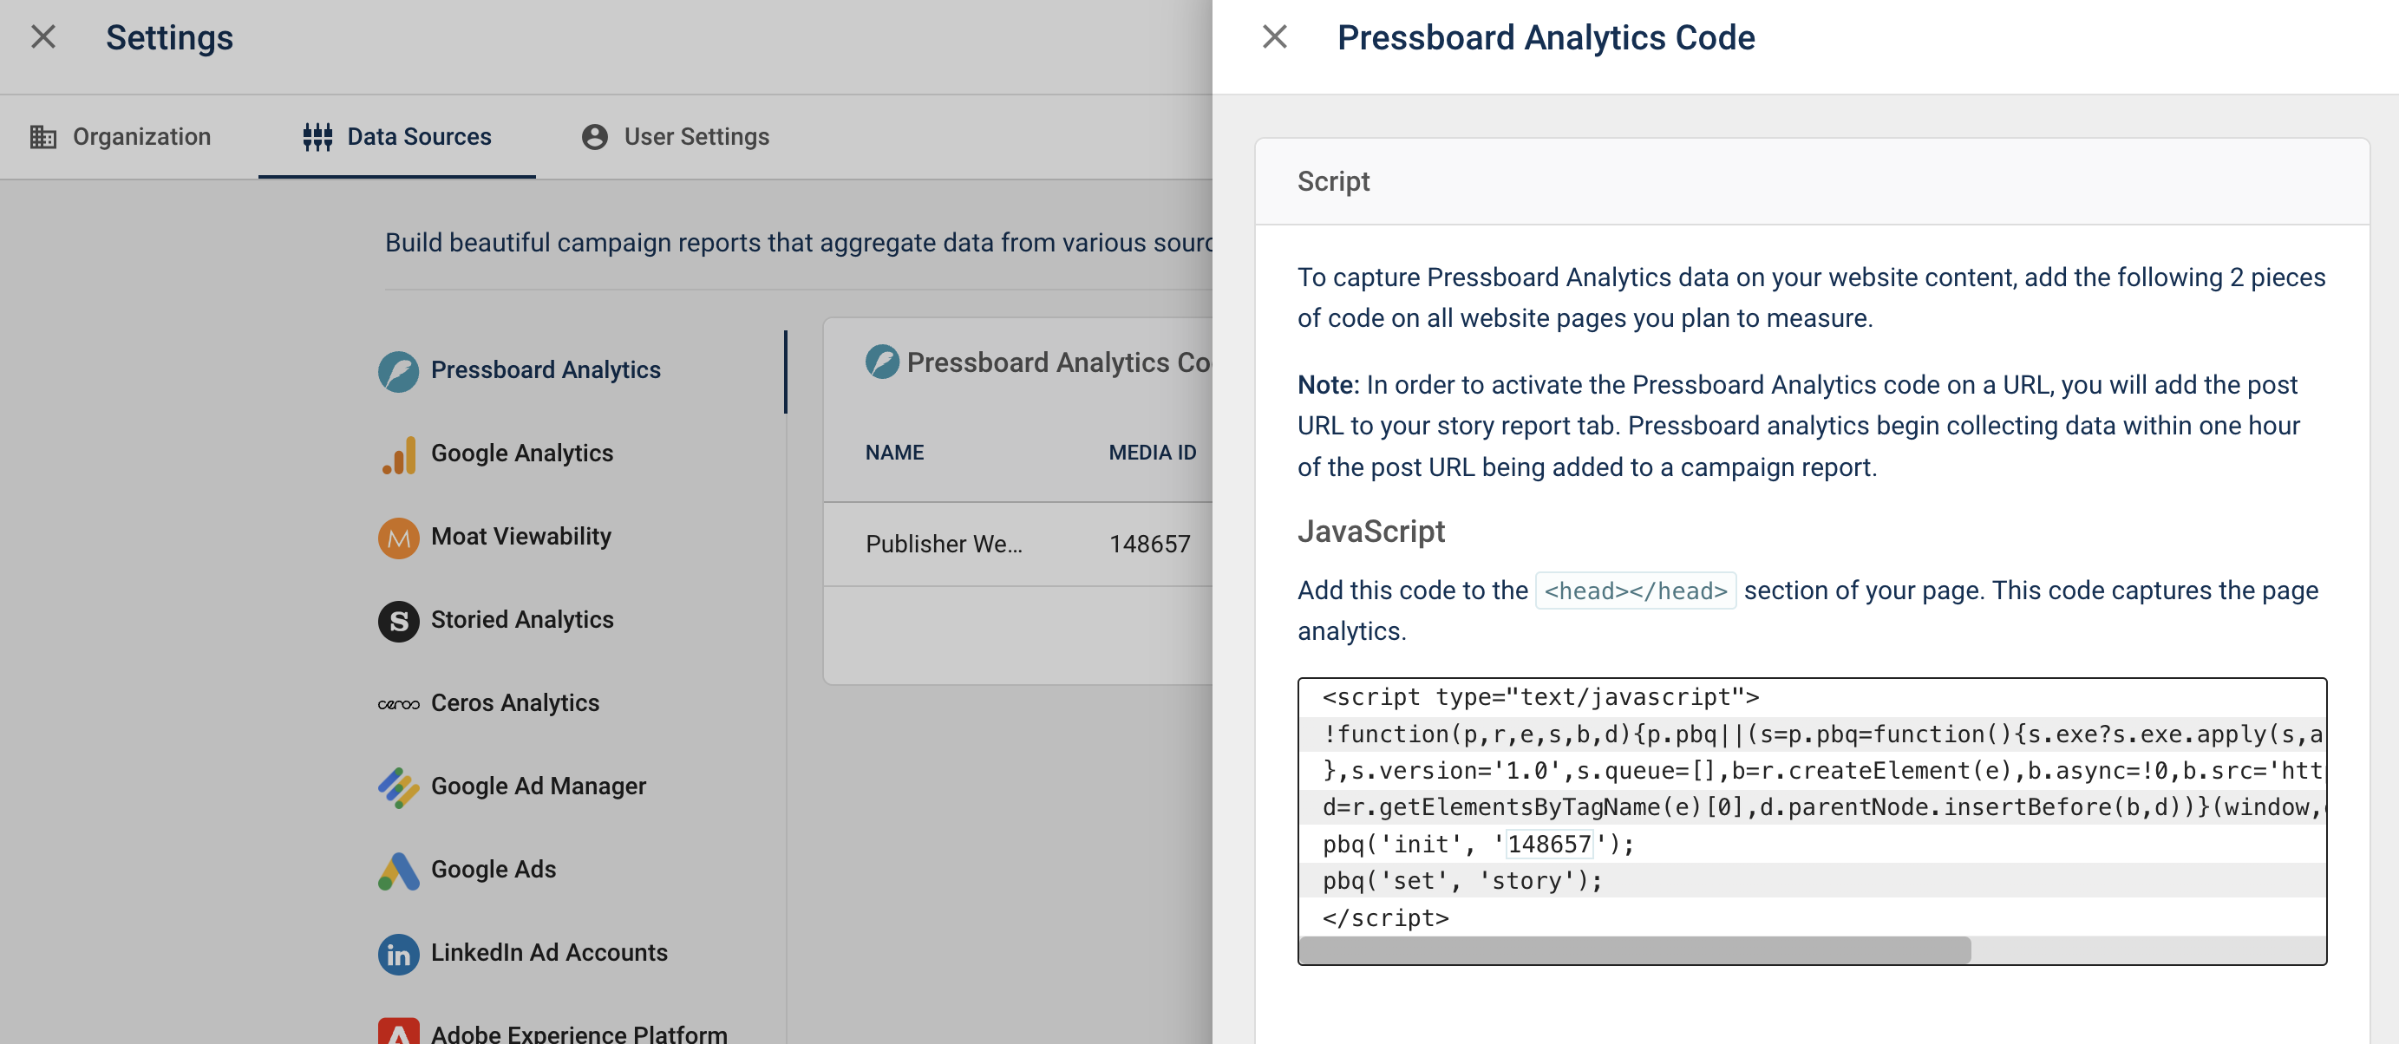
Task: Click the 148657 media ID cell
Action: [x=1149, y=544]
